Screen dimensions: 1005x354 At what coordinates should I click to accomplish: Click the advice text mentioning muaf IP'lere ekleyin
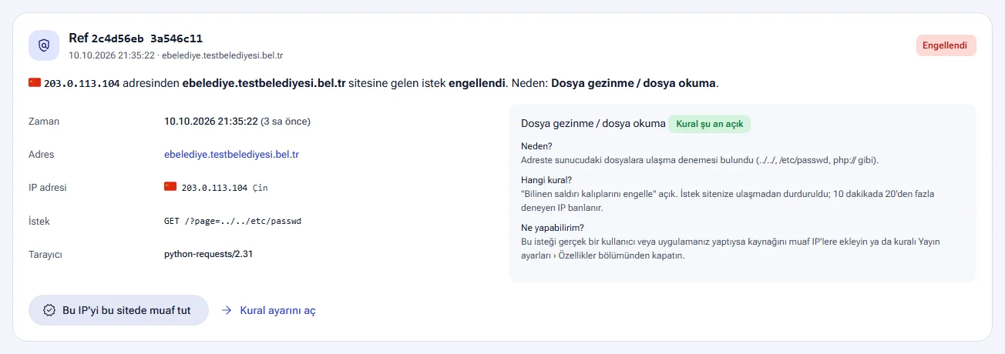pos(731,249)
